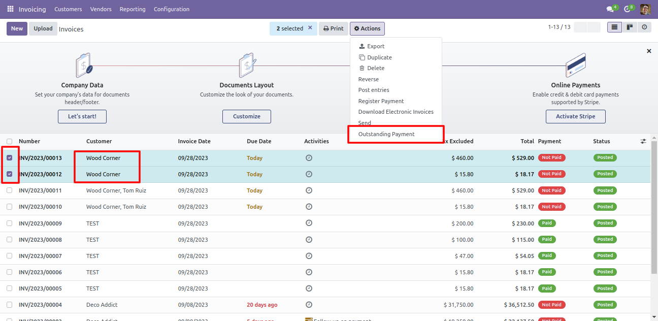This screenshot has width=658, height=321.
Task: Open the apps grid home menu
Action: [10, 9]
